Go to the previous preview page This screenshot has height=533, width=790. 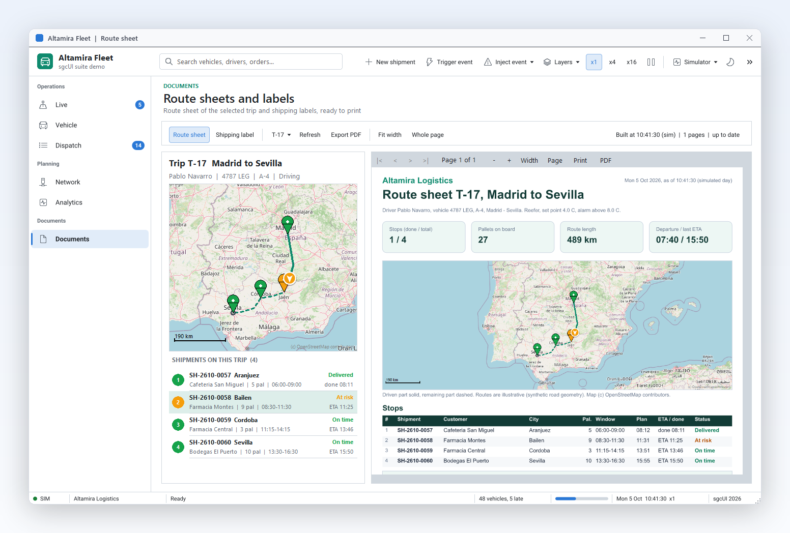tap(395, 161)
